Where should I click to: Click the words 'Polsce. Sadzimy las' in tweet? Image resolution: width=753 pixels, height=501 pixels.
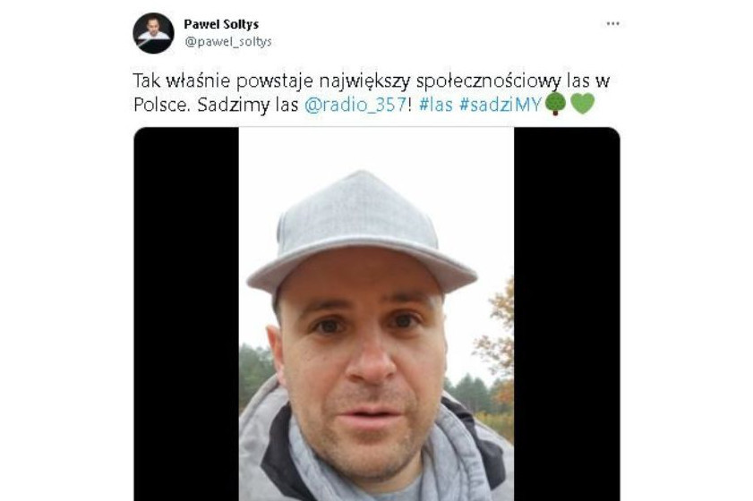[x=216, y=104]
